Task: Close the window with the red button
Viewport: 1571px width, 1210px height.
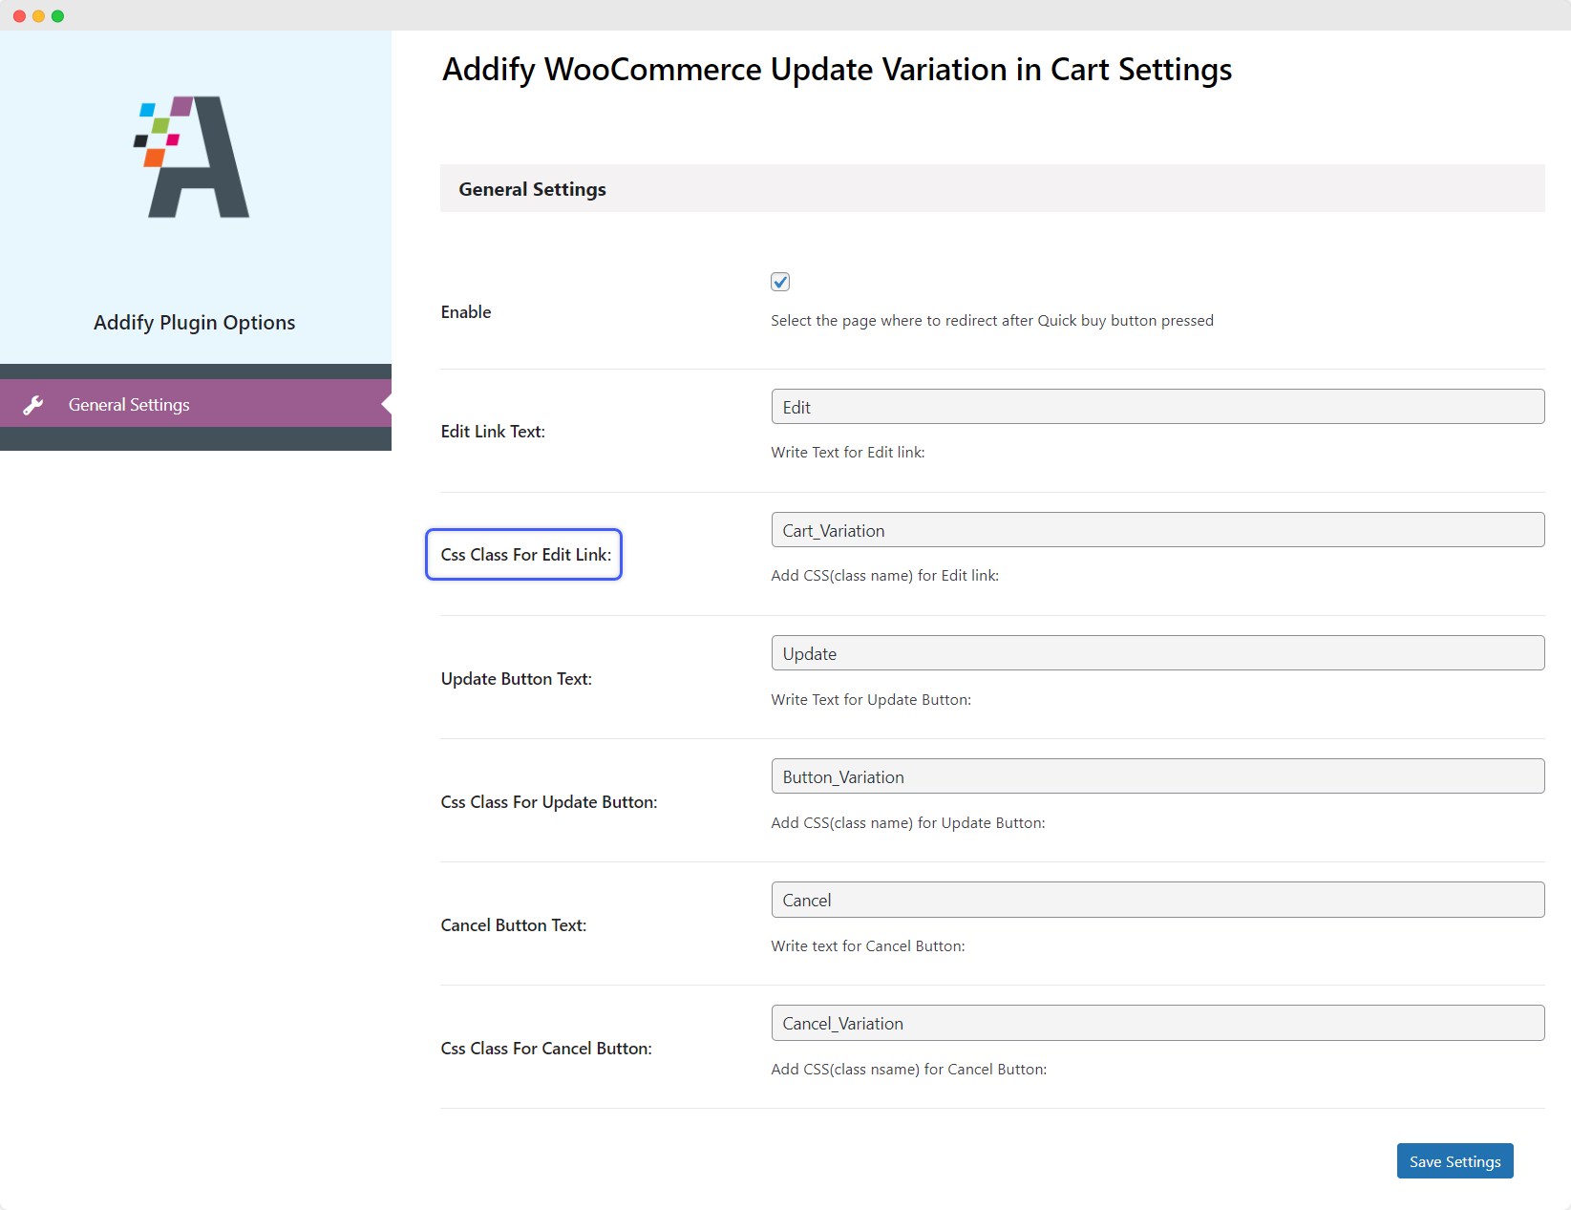Action: 19,16
